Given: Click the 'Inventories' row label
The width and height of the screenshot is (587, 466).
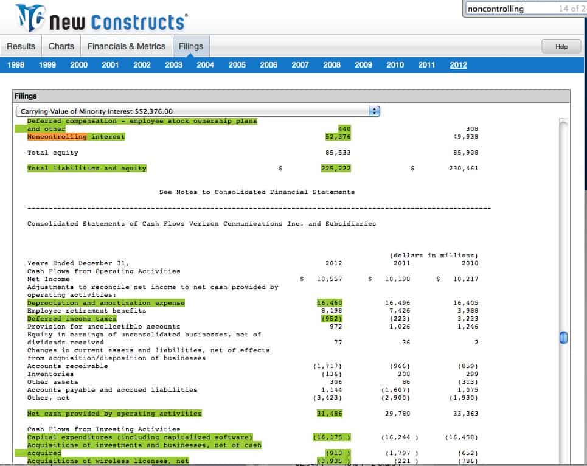Looking at the screenshot, I should click(50, 374).
